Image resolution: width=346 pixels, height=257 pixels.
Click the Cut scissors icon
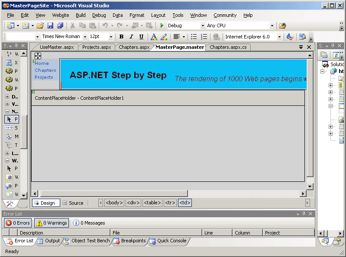tap(72, 26)
